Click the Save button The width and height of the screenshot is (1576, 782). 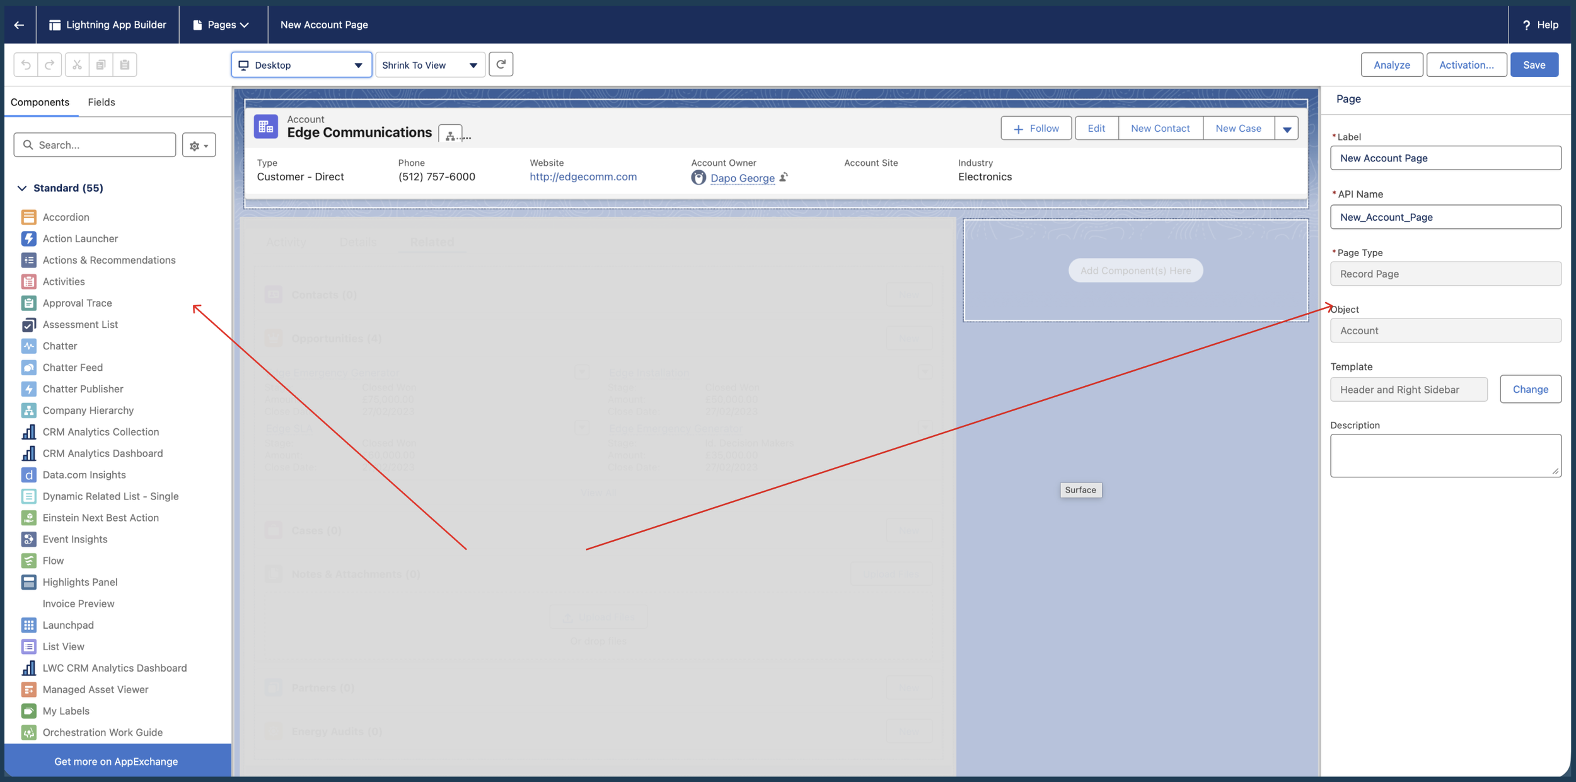coord(1534,65)
